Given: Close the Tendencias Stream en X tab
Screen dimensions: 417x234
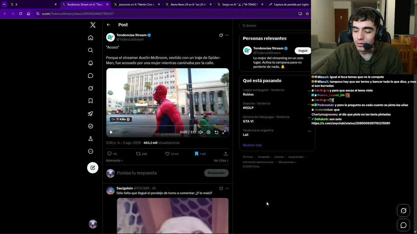Looking at the screenshot, I should pyautogui.click(x=107, y=5).
